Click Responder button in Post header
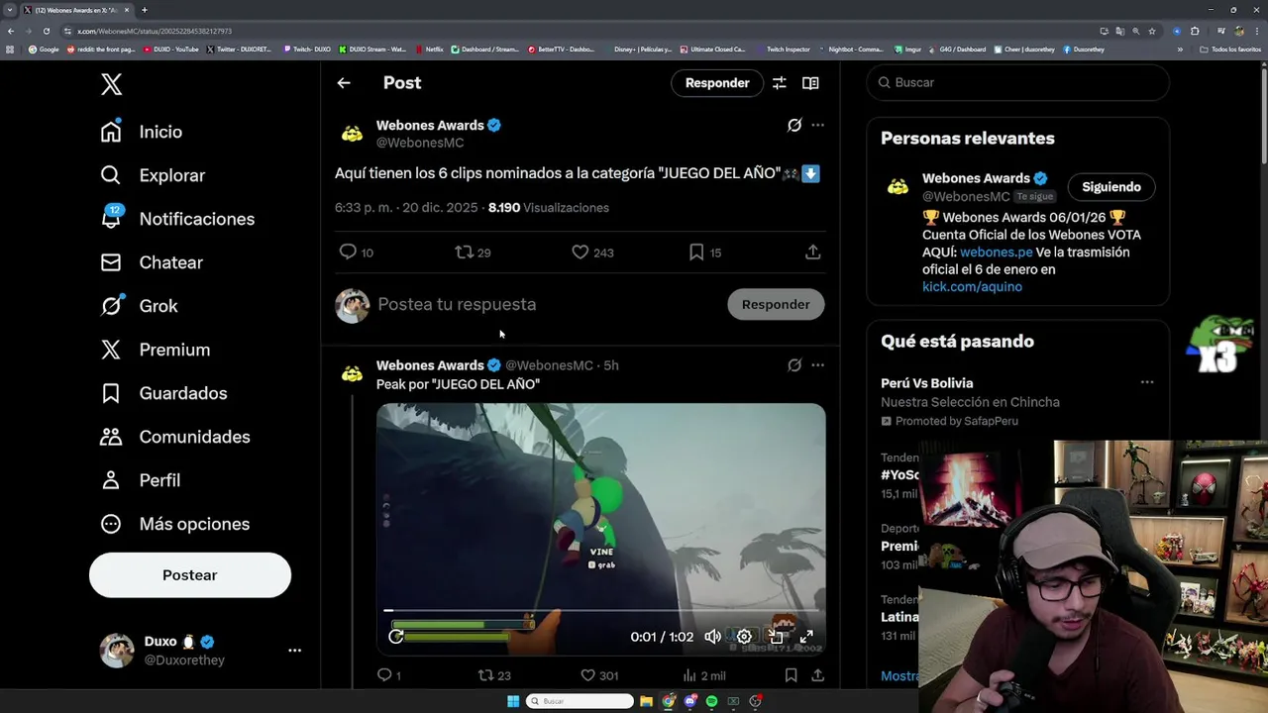 pyautogui.click(x=717, y=83)
